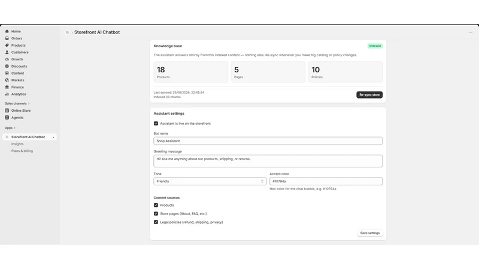Click the pin dot beside Storefront AI Chatbot
The height and width of the screenshot is (269, 479).
point(53,137)
